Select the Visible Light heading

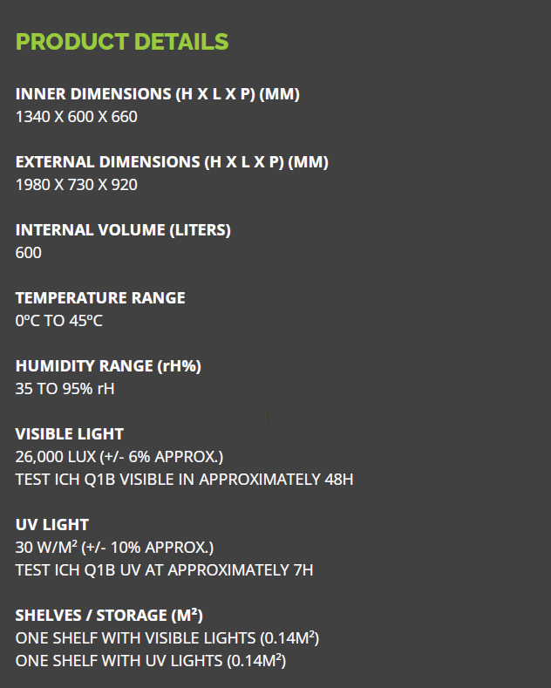[x=70, y=434]
